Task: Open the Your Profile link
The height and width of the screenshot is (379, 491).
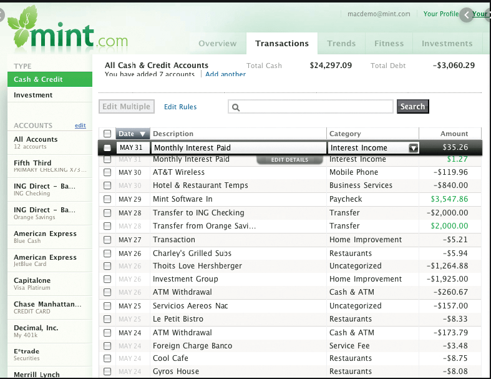Action: [441, 14]
